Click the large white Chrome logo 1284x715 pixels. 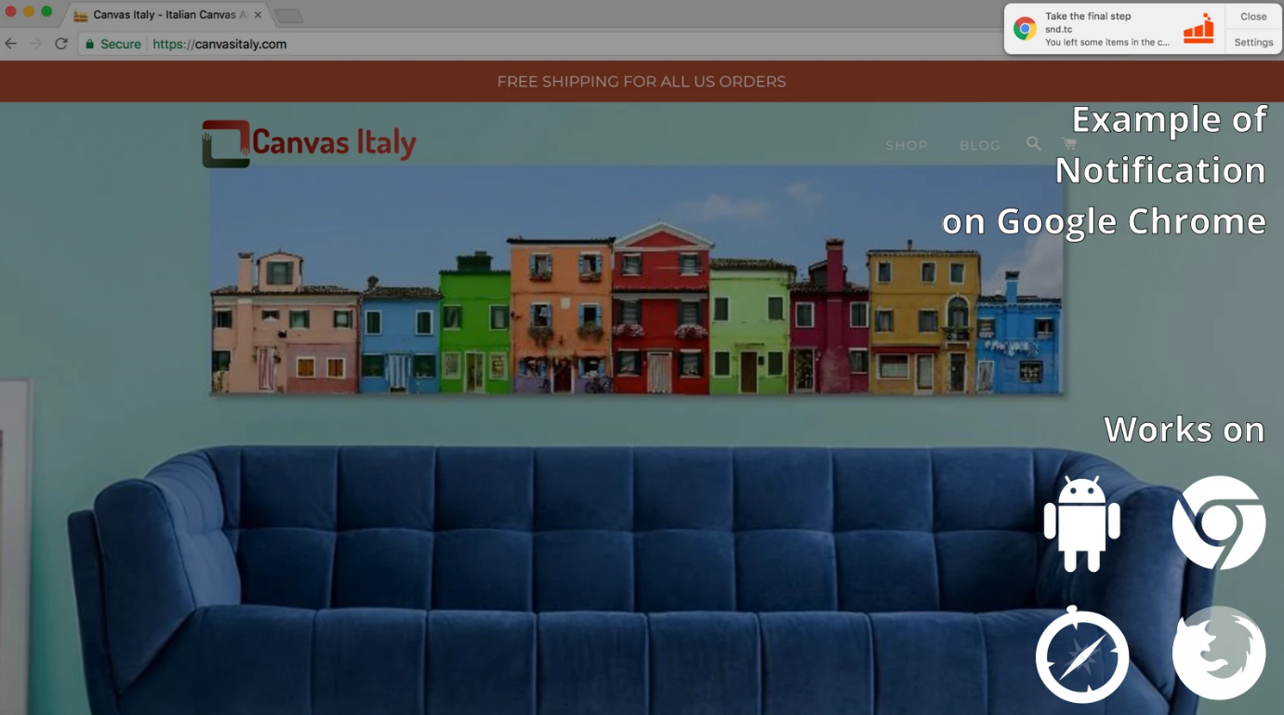(x=1218, y=523)
